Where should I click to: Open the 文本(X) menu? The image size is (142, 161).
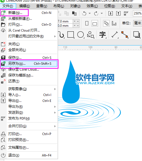(x=127, y=6)
